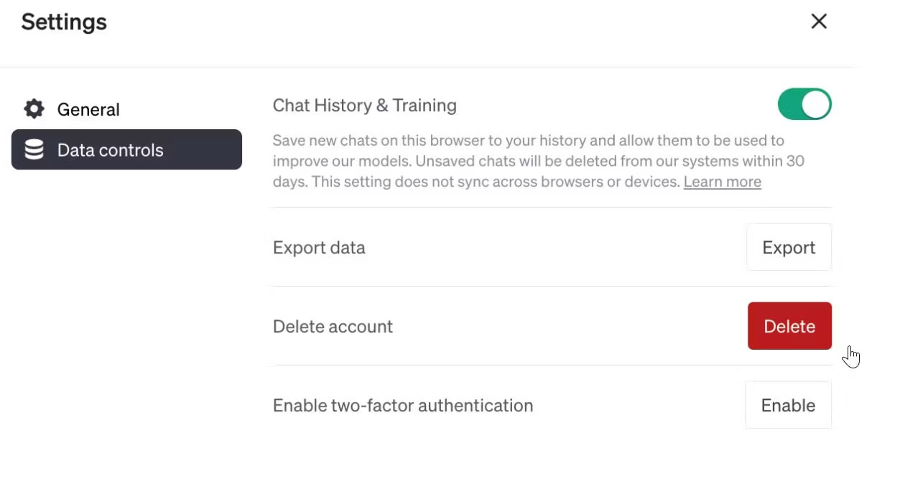Screen dimensions: 900x489
Task: Click the red Delete button
Action: [x=789, y=326]
